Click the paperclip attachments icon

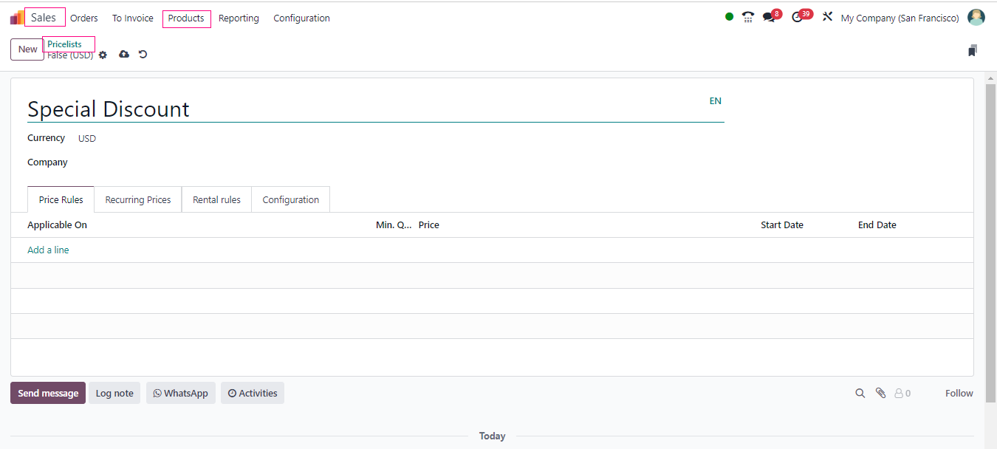pyautogui.click(x=880, y=394)
